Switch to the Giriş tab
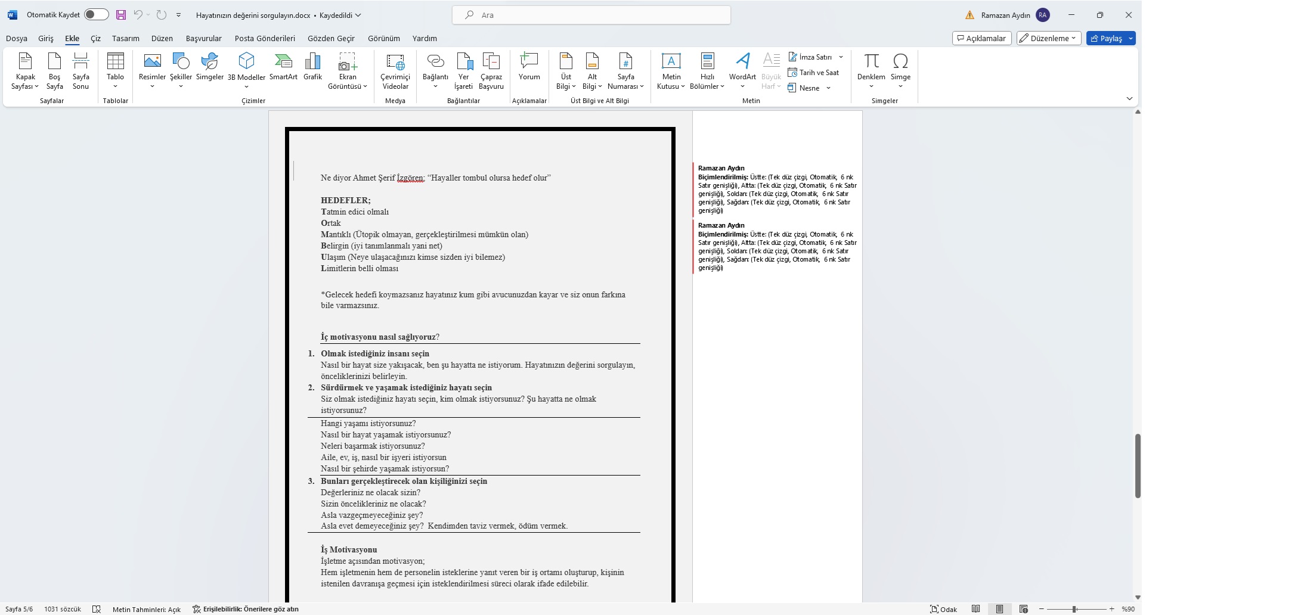The width and height of the screenshot is (1295, 615). [46, 38]
